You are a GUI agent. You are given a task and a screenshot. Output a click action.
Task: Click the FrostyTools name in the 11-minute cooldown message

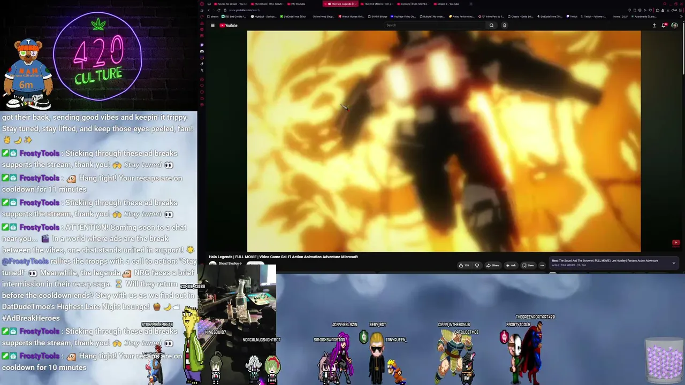40,178
